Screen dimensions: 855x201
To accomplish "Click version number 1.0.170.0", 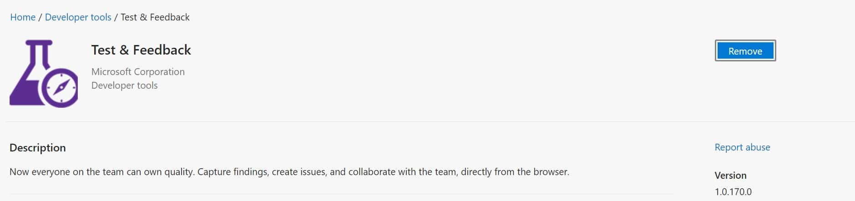I will click(733, 191).
